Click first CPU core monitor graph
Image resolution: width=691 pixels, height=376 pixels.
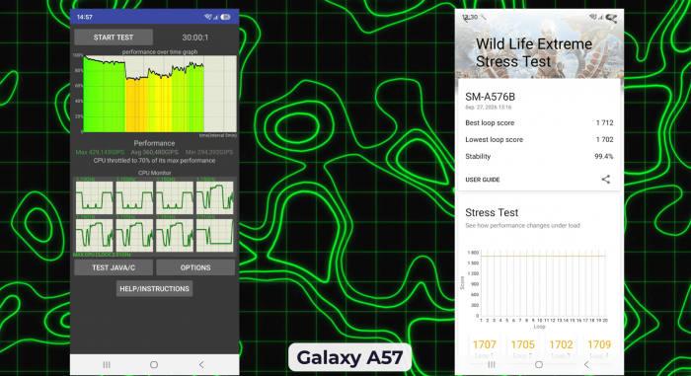(95, 198)
